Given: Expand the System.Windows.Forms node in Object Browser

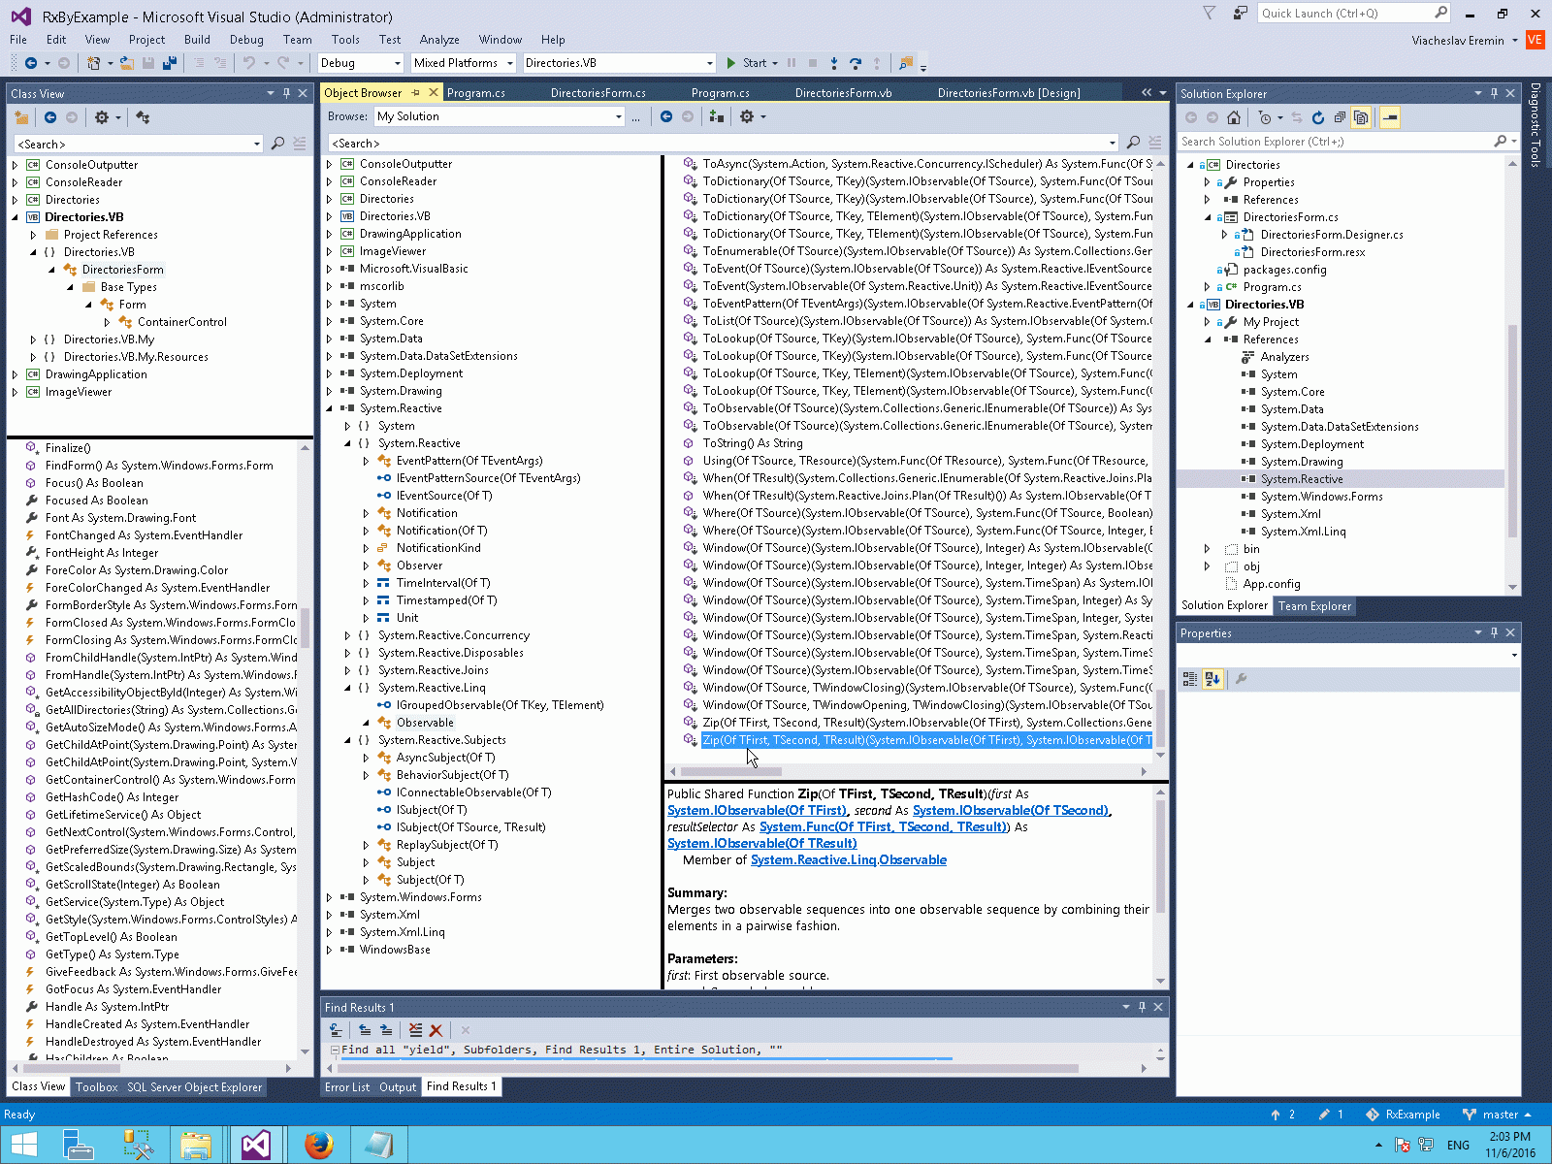Looking at the screenshot, I should pos(330,897).
